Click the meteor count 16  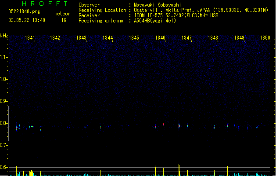point(64,20)
